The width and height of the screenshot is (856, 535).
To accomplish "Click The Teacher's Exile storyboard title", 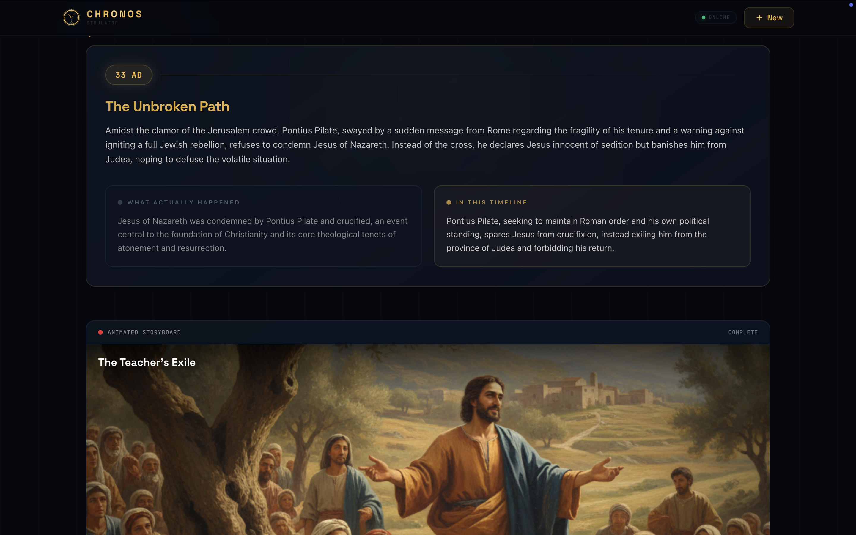I will click(147, 362).
